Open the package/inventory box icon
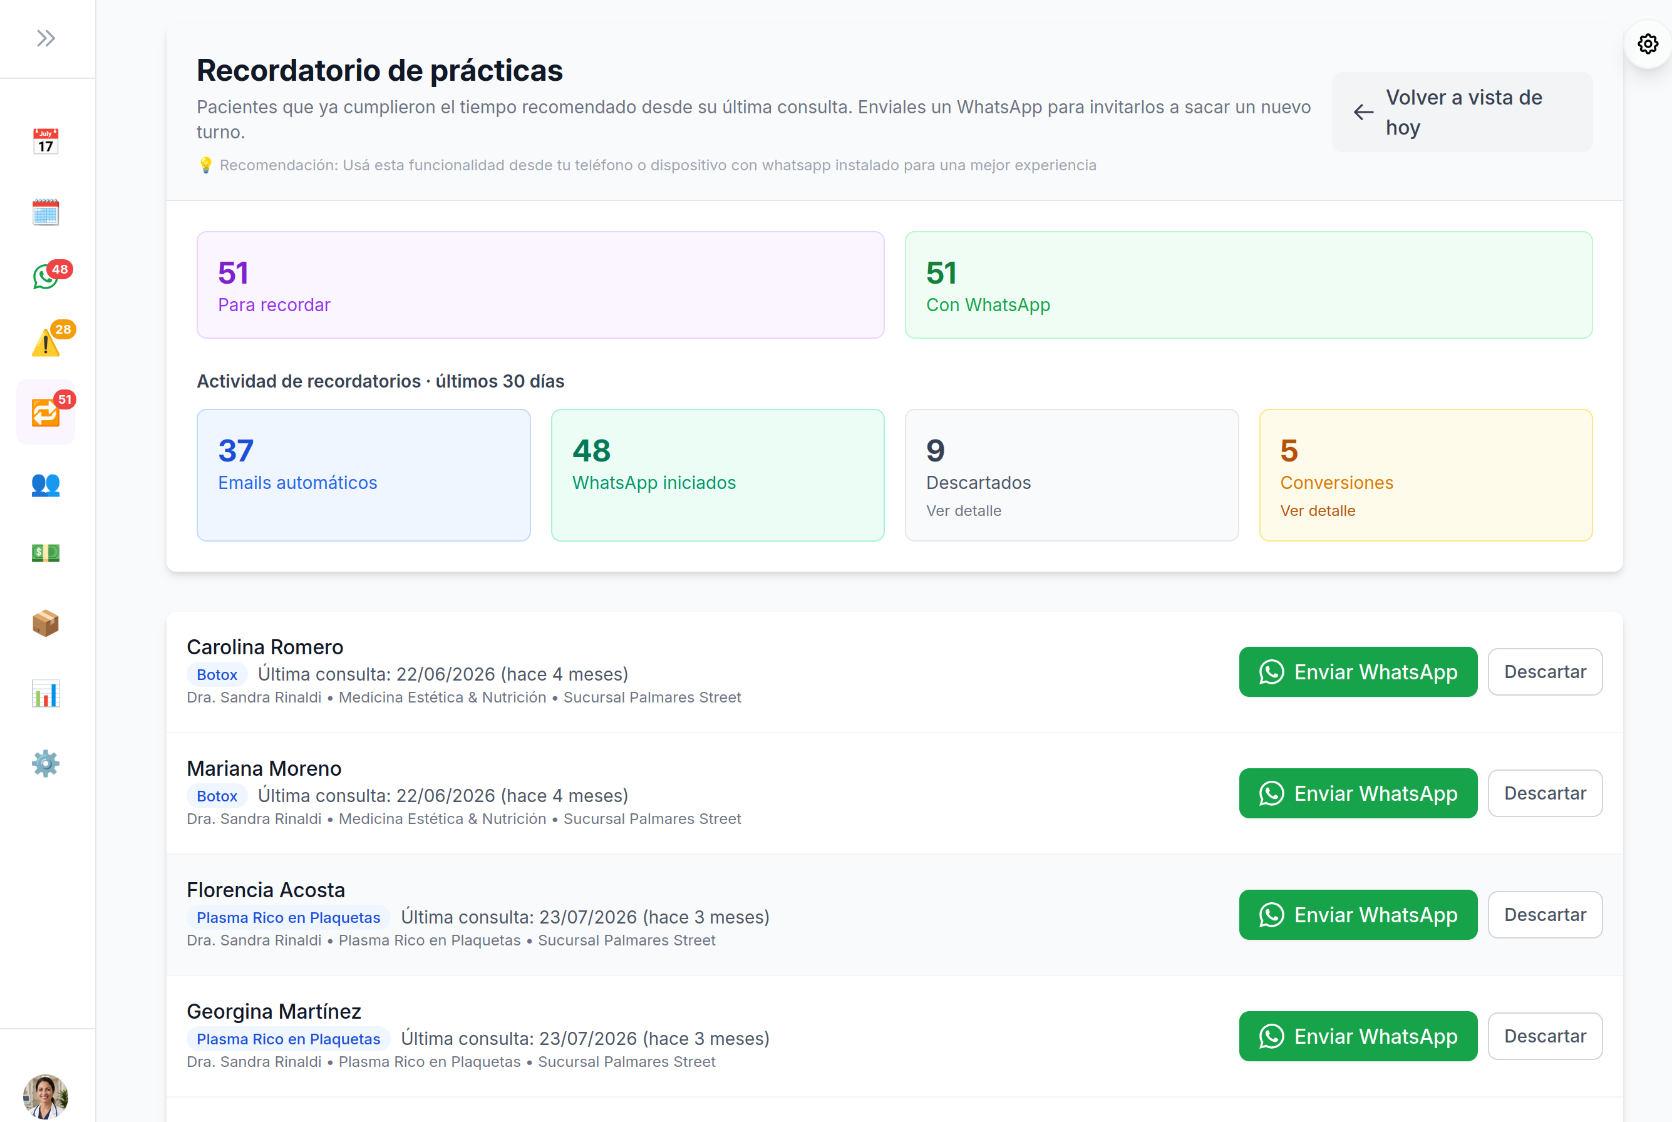Screen dimensions: 1672x1122 (46, 623)
